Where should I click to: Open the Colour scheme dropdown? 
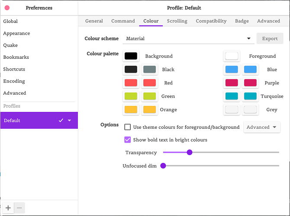point(188,38)
